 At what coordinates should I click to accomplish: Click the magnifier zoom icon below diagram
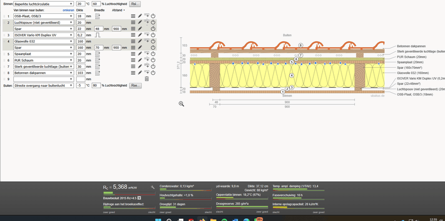181,104
